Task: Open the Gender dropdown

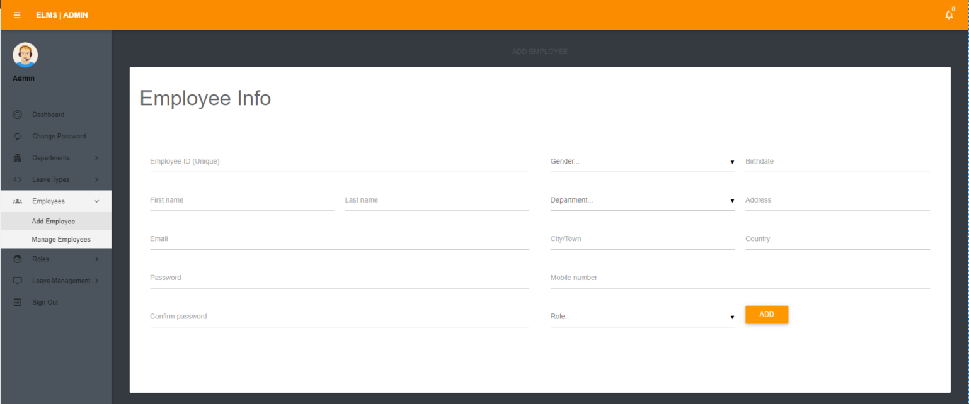Action: (643, 161)
